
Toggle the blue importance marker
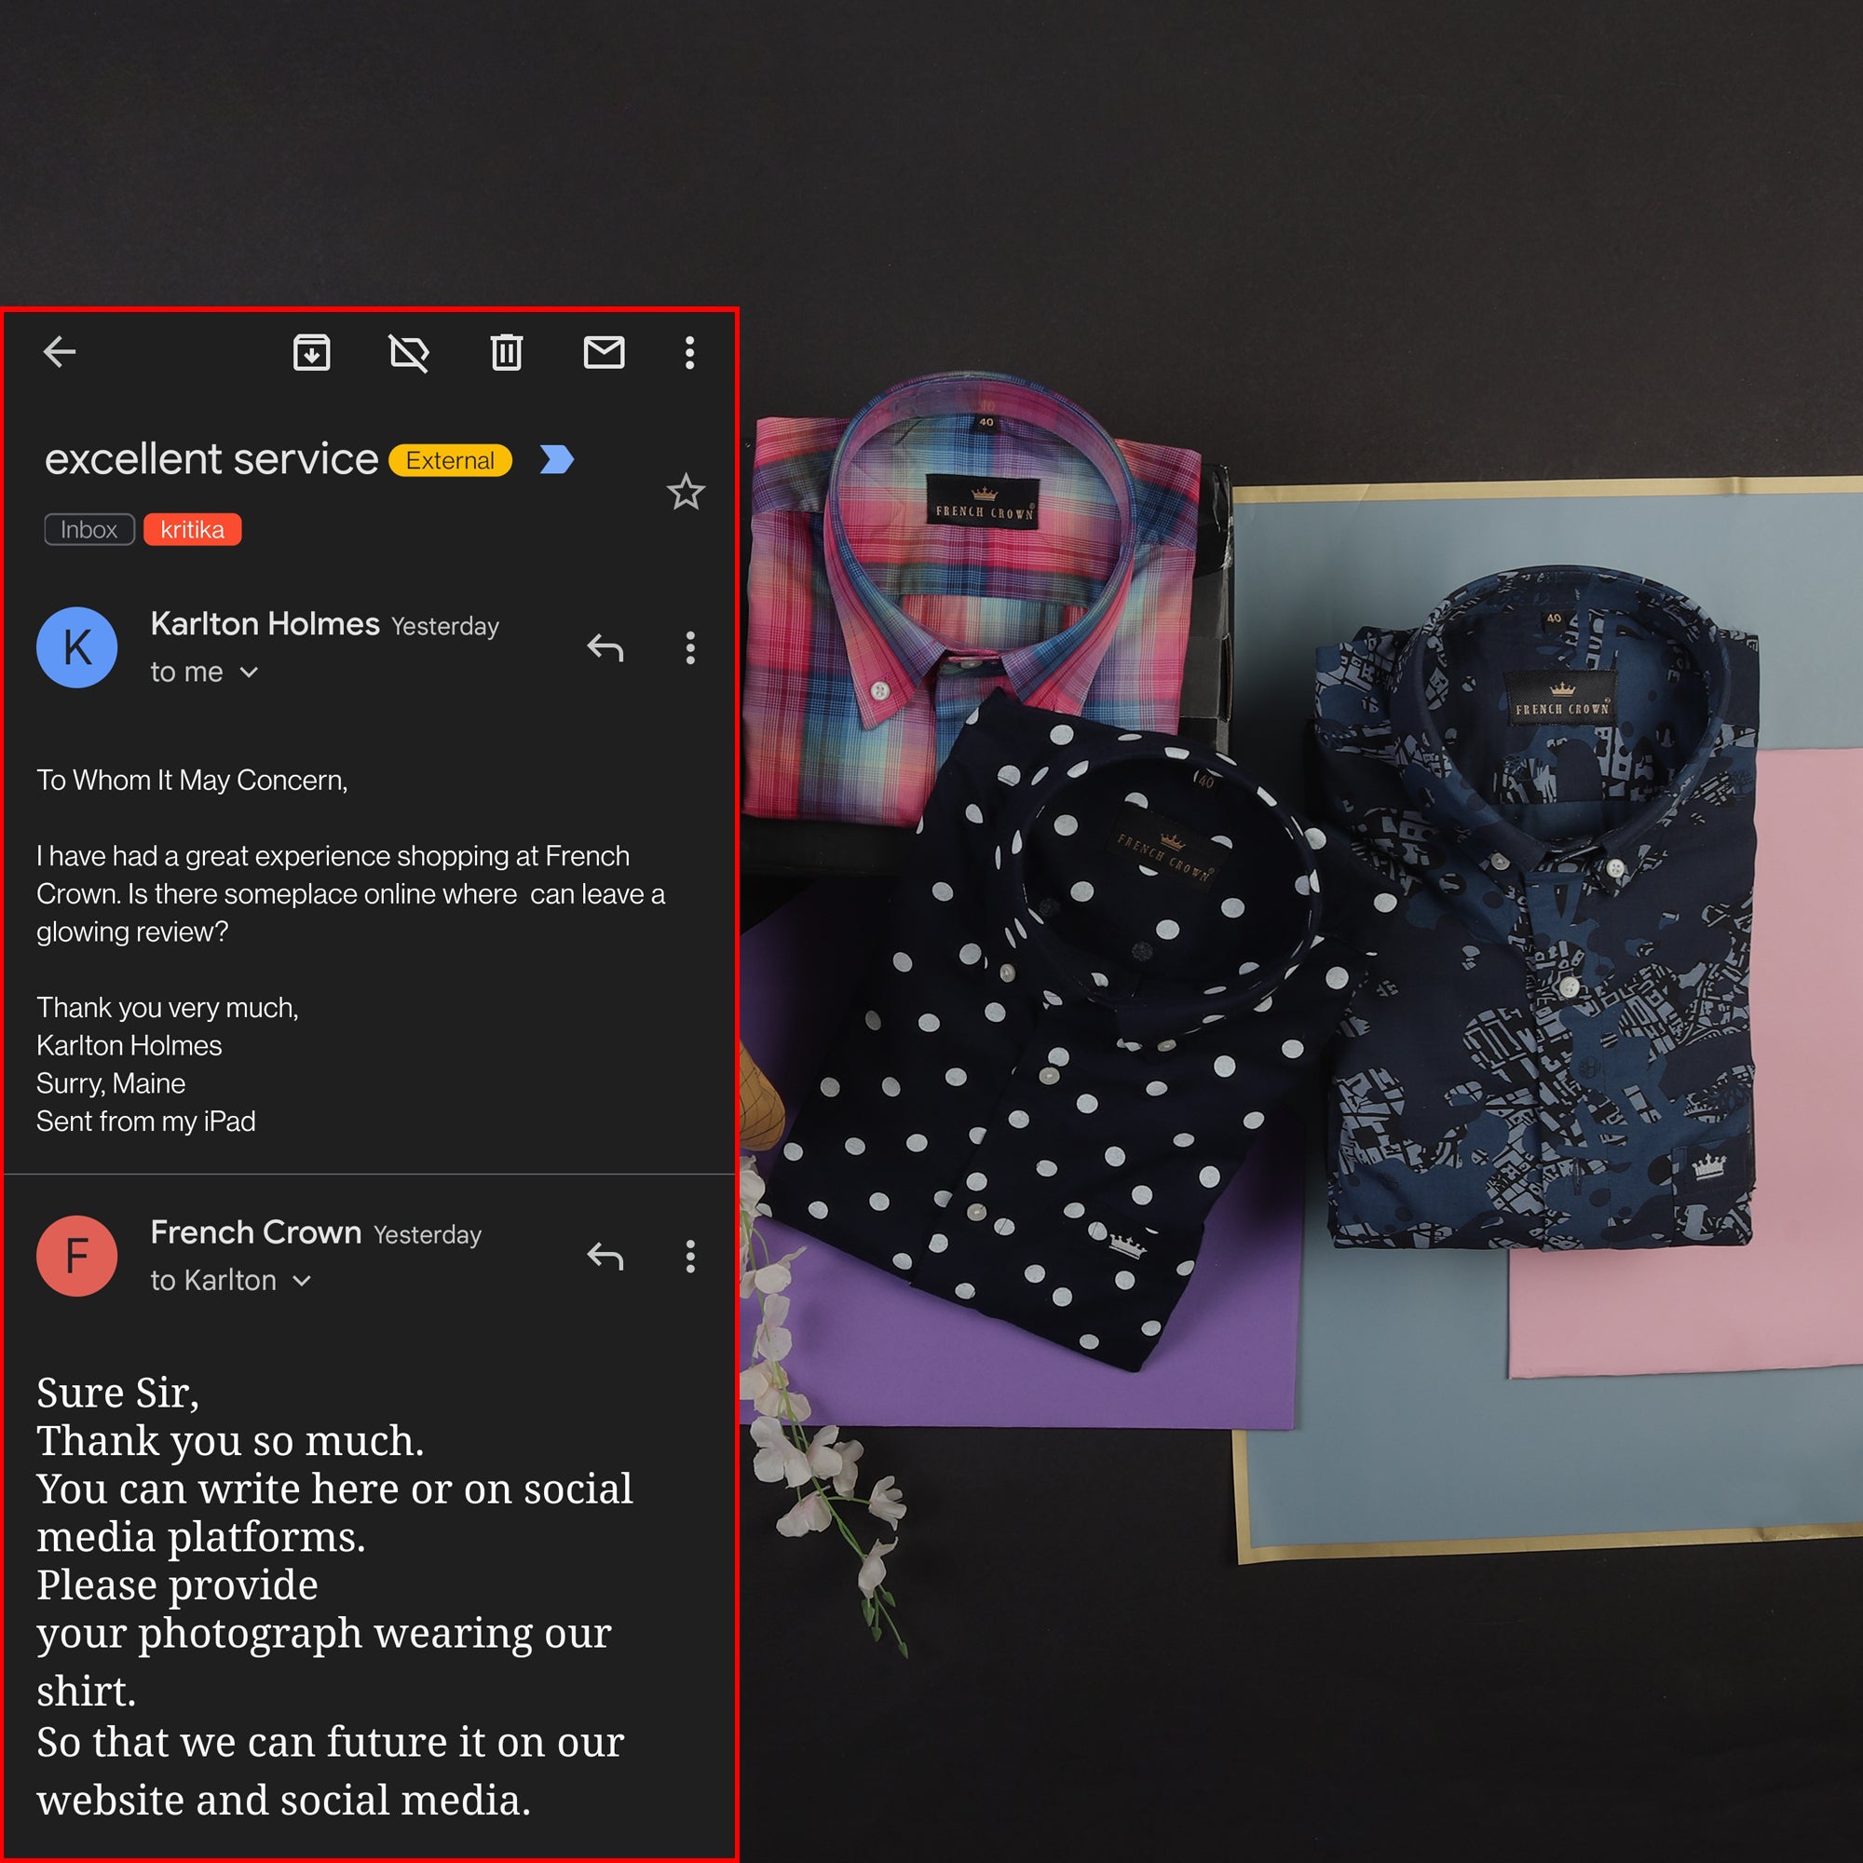(x=556, y=460)
